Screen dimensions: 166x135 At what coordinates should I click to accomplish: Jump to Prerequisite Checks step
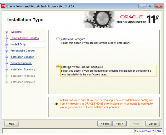23,51
